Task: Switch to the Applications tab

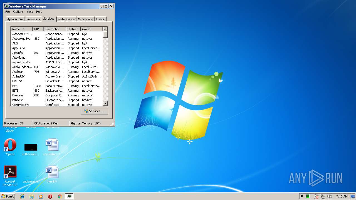Action: (x=15, y=19)
